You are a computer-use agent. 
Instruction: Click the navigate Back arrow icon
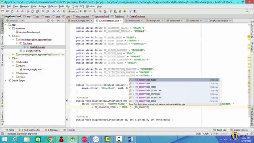[54, 11]
